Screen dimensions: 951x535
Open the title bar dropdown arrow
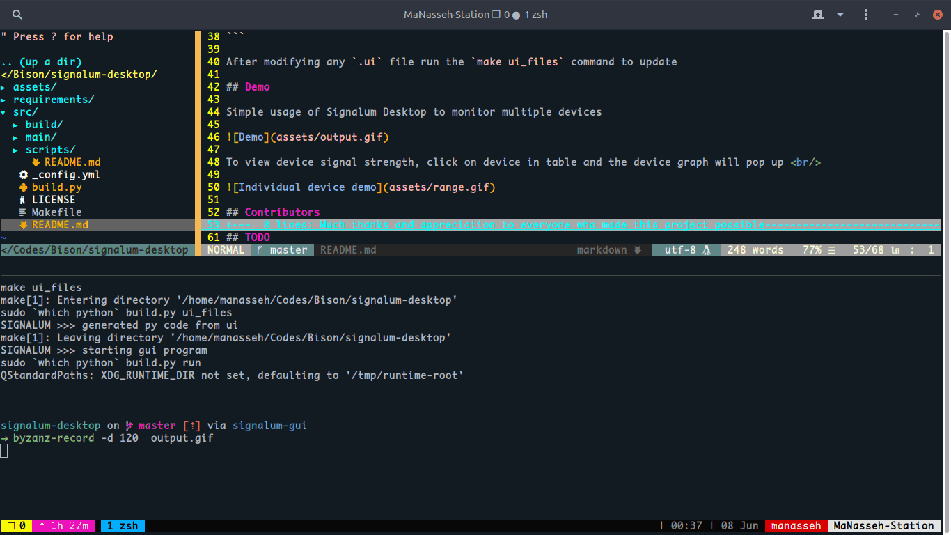pyautogui.click(x=840, y=15)
